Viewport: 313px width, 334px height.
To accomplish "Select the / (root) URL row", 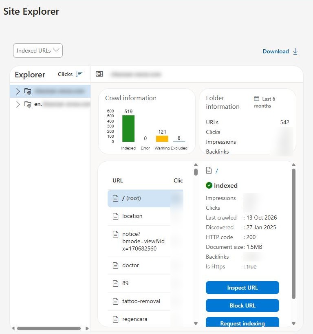I will pos(145,198).
